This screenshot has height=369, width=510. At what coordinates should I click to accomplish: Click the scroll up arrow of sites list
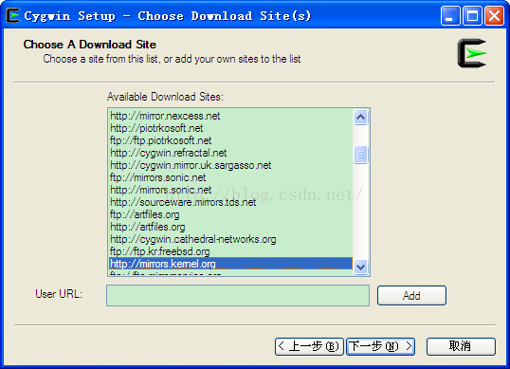click(361, 117)
